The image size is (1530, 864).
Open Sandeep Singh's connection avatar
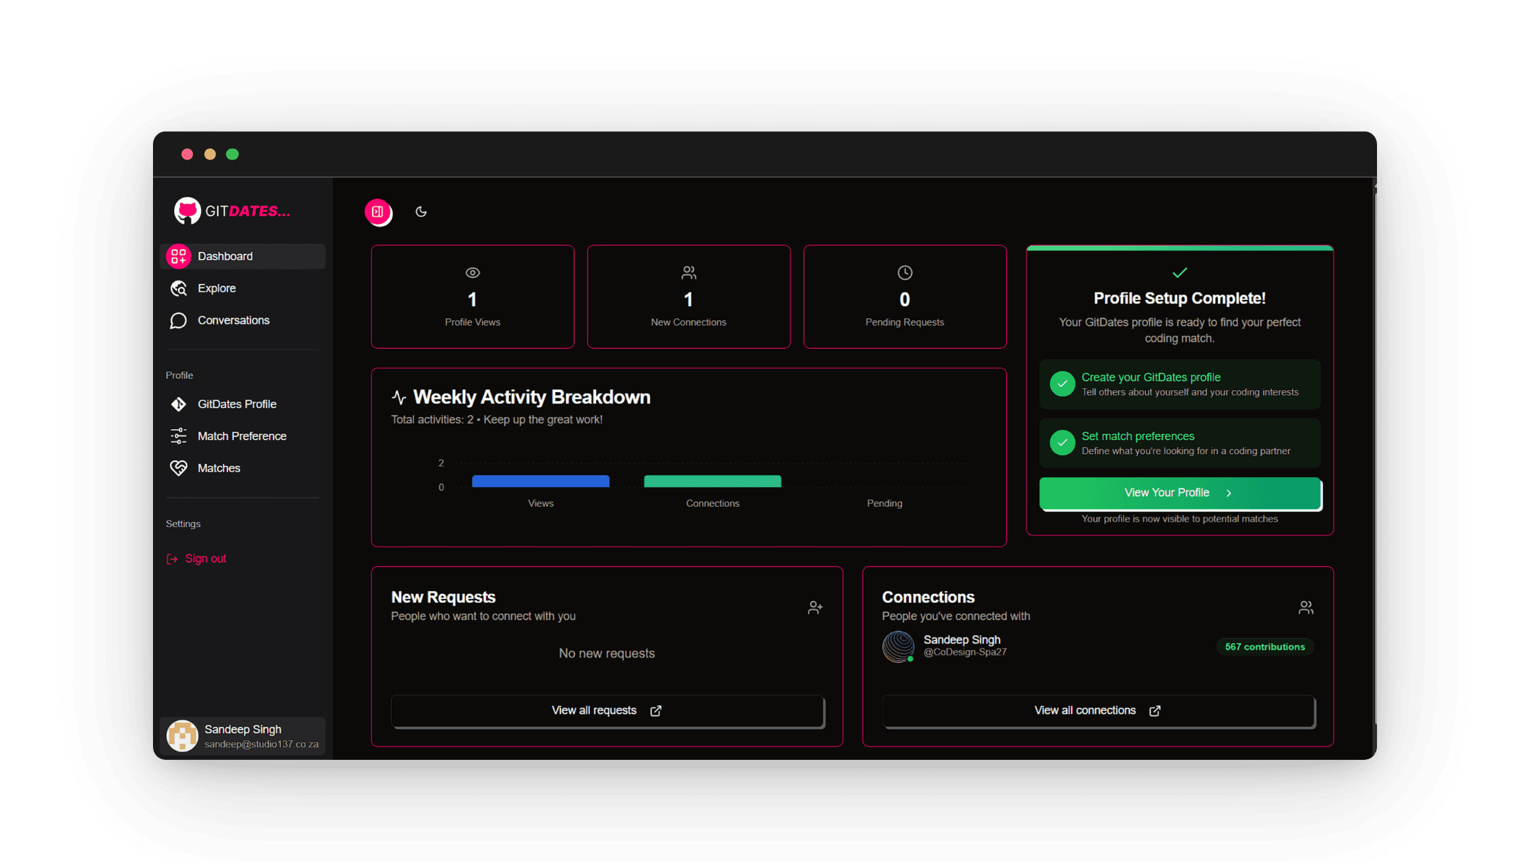898,646
